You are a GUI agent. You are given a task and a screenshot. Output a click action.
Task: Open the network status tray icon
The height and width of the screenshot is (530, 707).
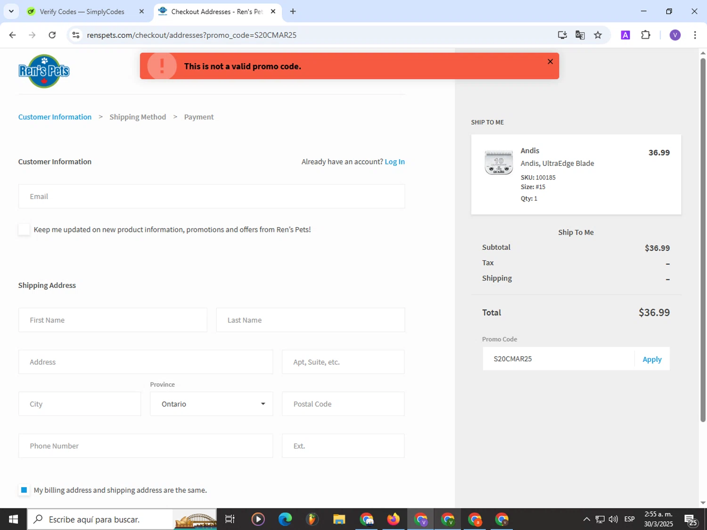point(600,519)
